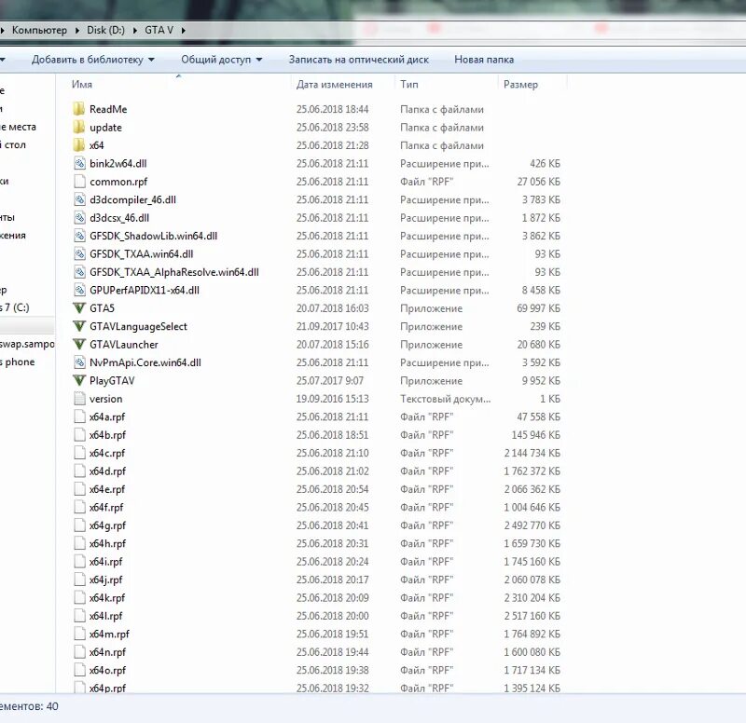Click size value 2 517 160 КБ
Screen dimensions: 746x723
coord(532,616)
